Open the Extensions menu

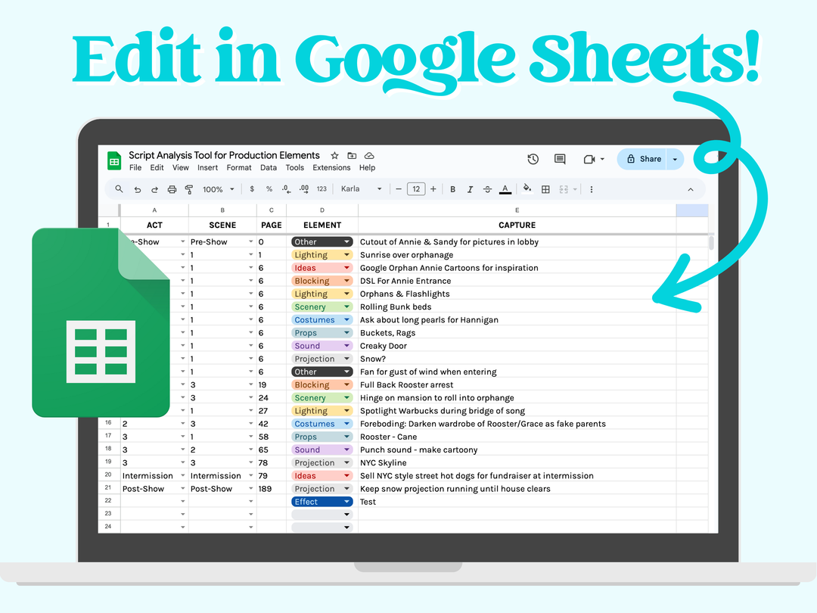tap(331, 168)
